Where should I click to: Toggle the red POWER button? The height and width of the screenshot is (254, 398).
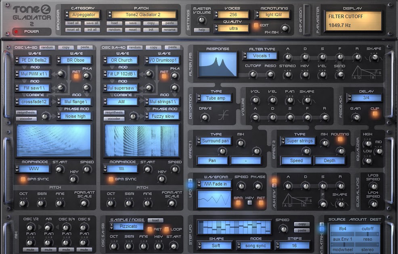click(x=17, y=32)
